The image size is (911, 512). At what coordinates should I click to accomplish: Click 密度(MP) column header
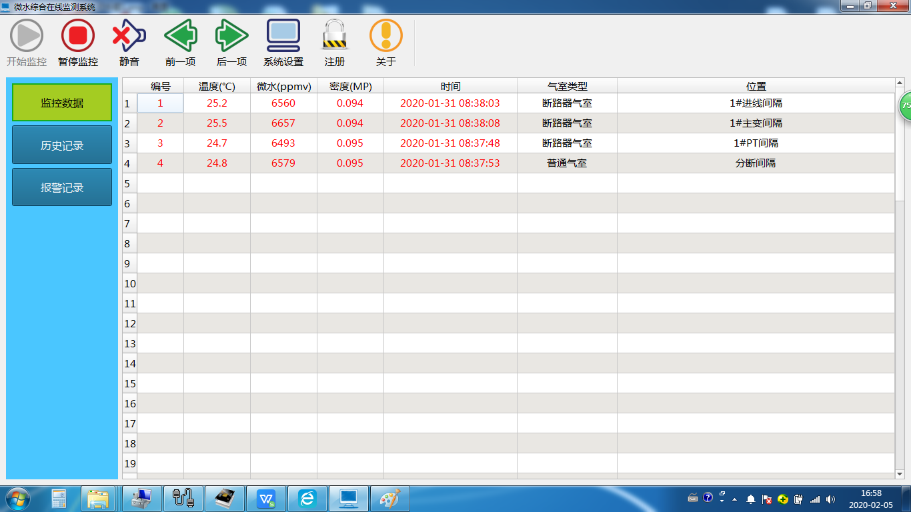click(350, 86)
